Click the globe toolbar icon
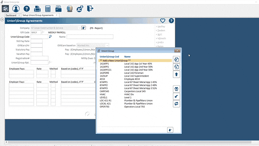This screenshot has height=146, width=259. (x=70, y=9)
